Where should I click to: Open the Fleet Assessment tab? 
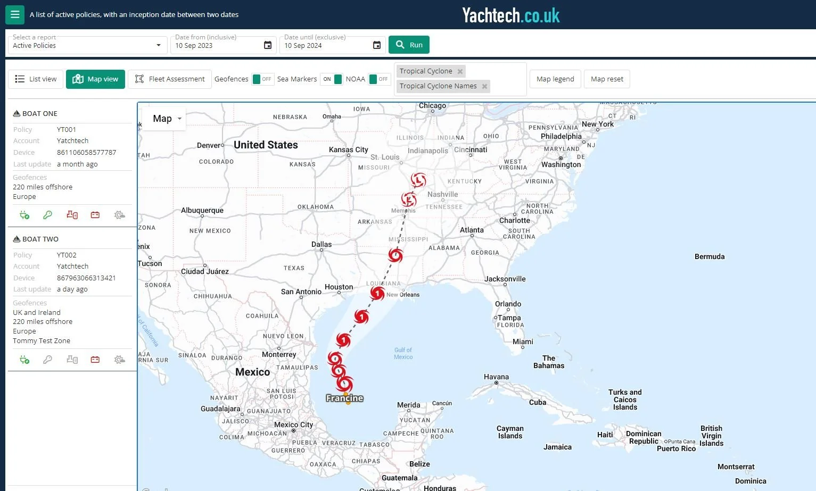click(170, 79)
